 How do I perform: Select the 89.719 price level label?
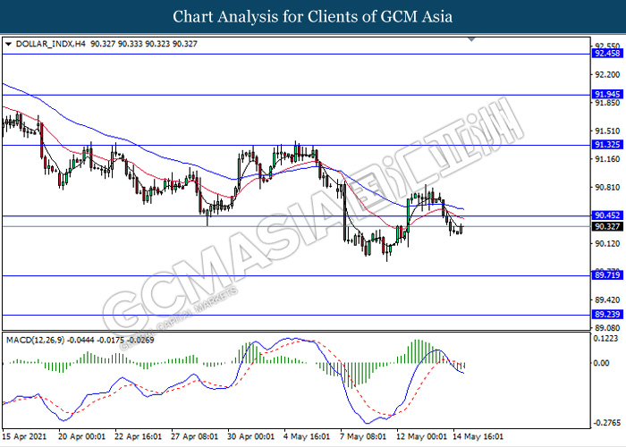[x=607, y=275]
